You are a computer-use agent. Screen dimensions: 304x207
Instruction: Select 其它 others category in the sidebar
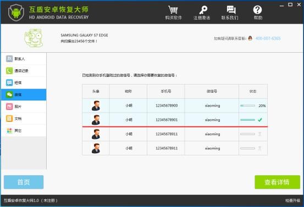point(24,131)
